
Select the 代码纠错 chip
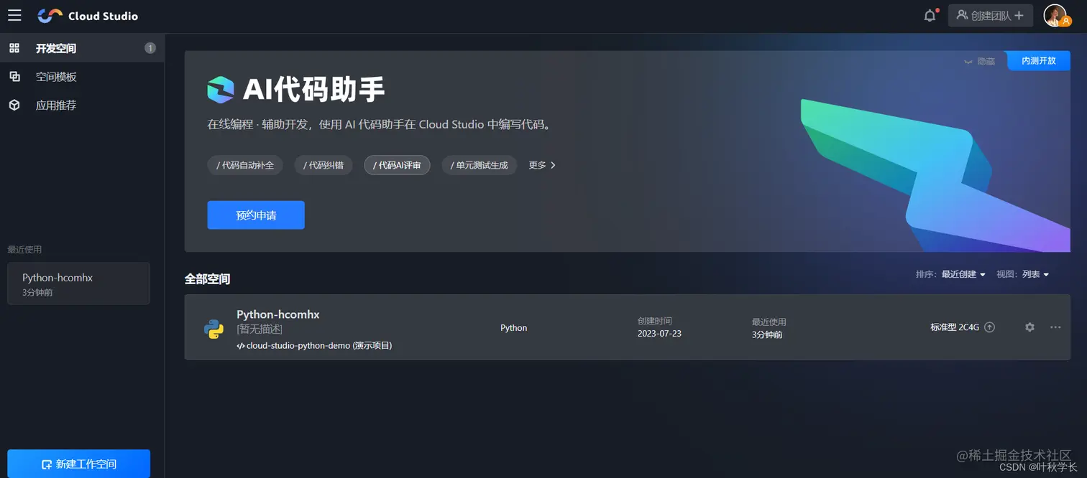tap(323, 166)
